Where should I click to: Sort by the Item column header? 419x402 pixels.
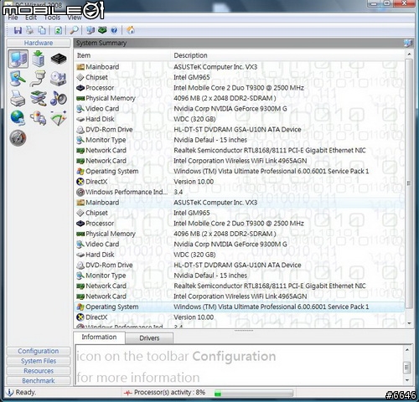(122, 55)
